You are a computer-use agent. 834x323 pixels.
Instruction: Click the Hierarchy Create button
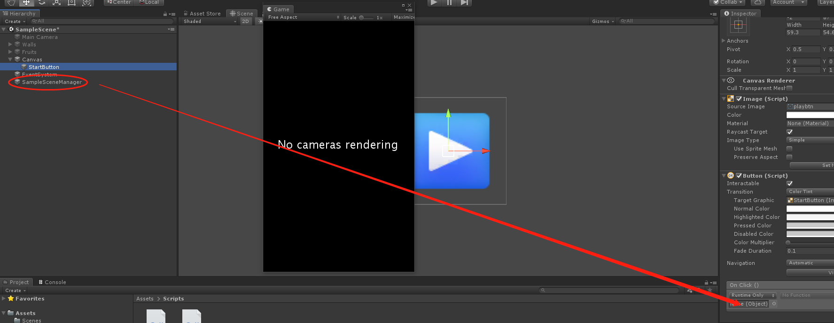point(15,22)
